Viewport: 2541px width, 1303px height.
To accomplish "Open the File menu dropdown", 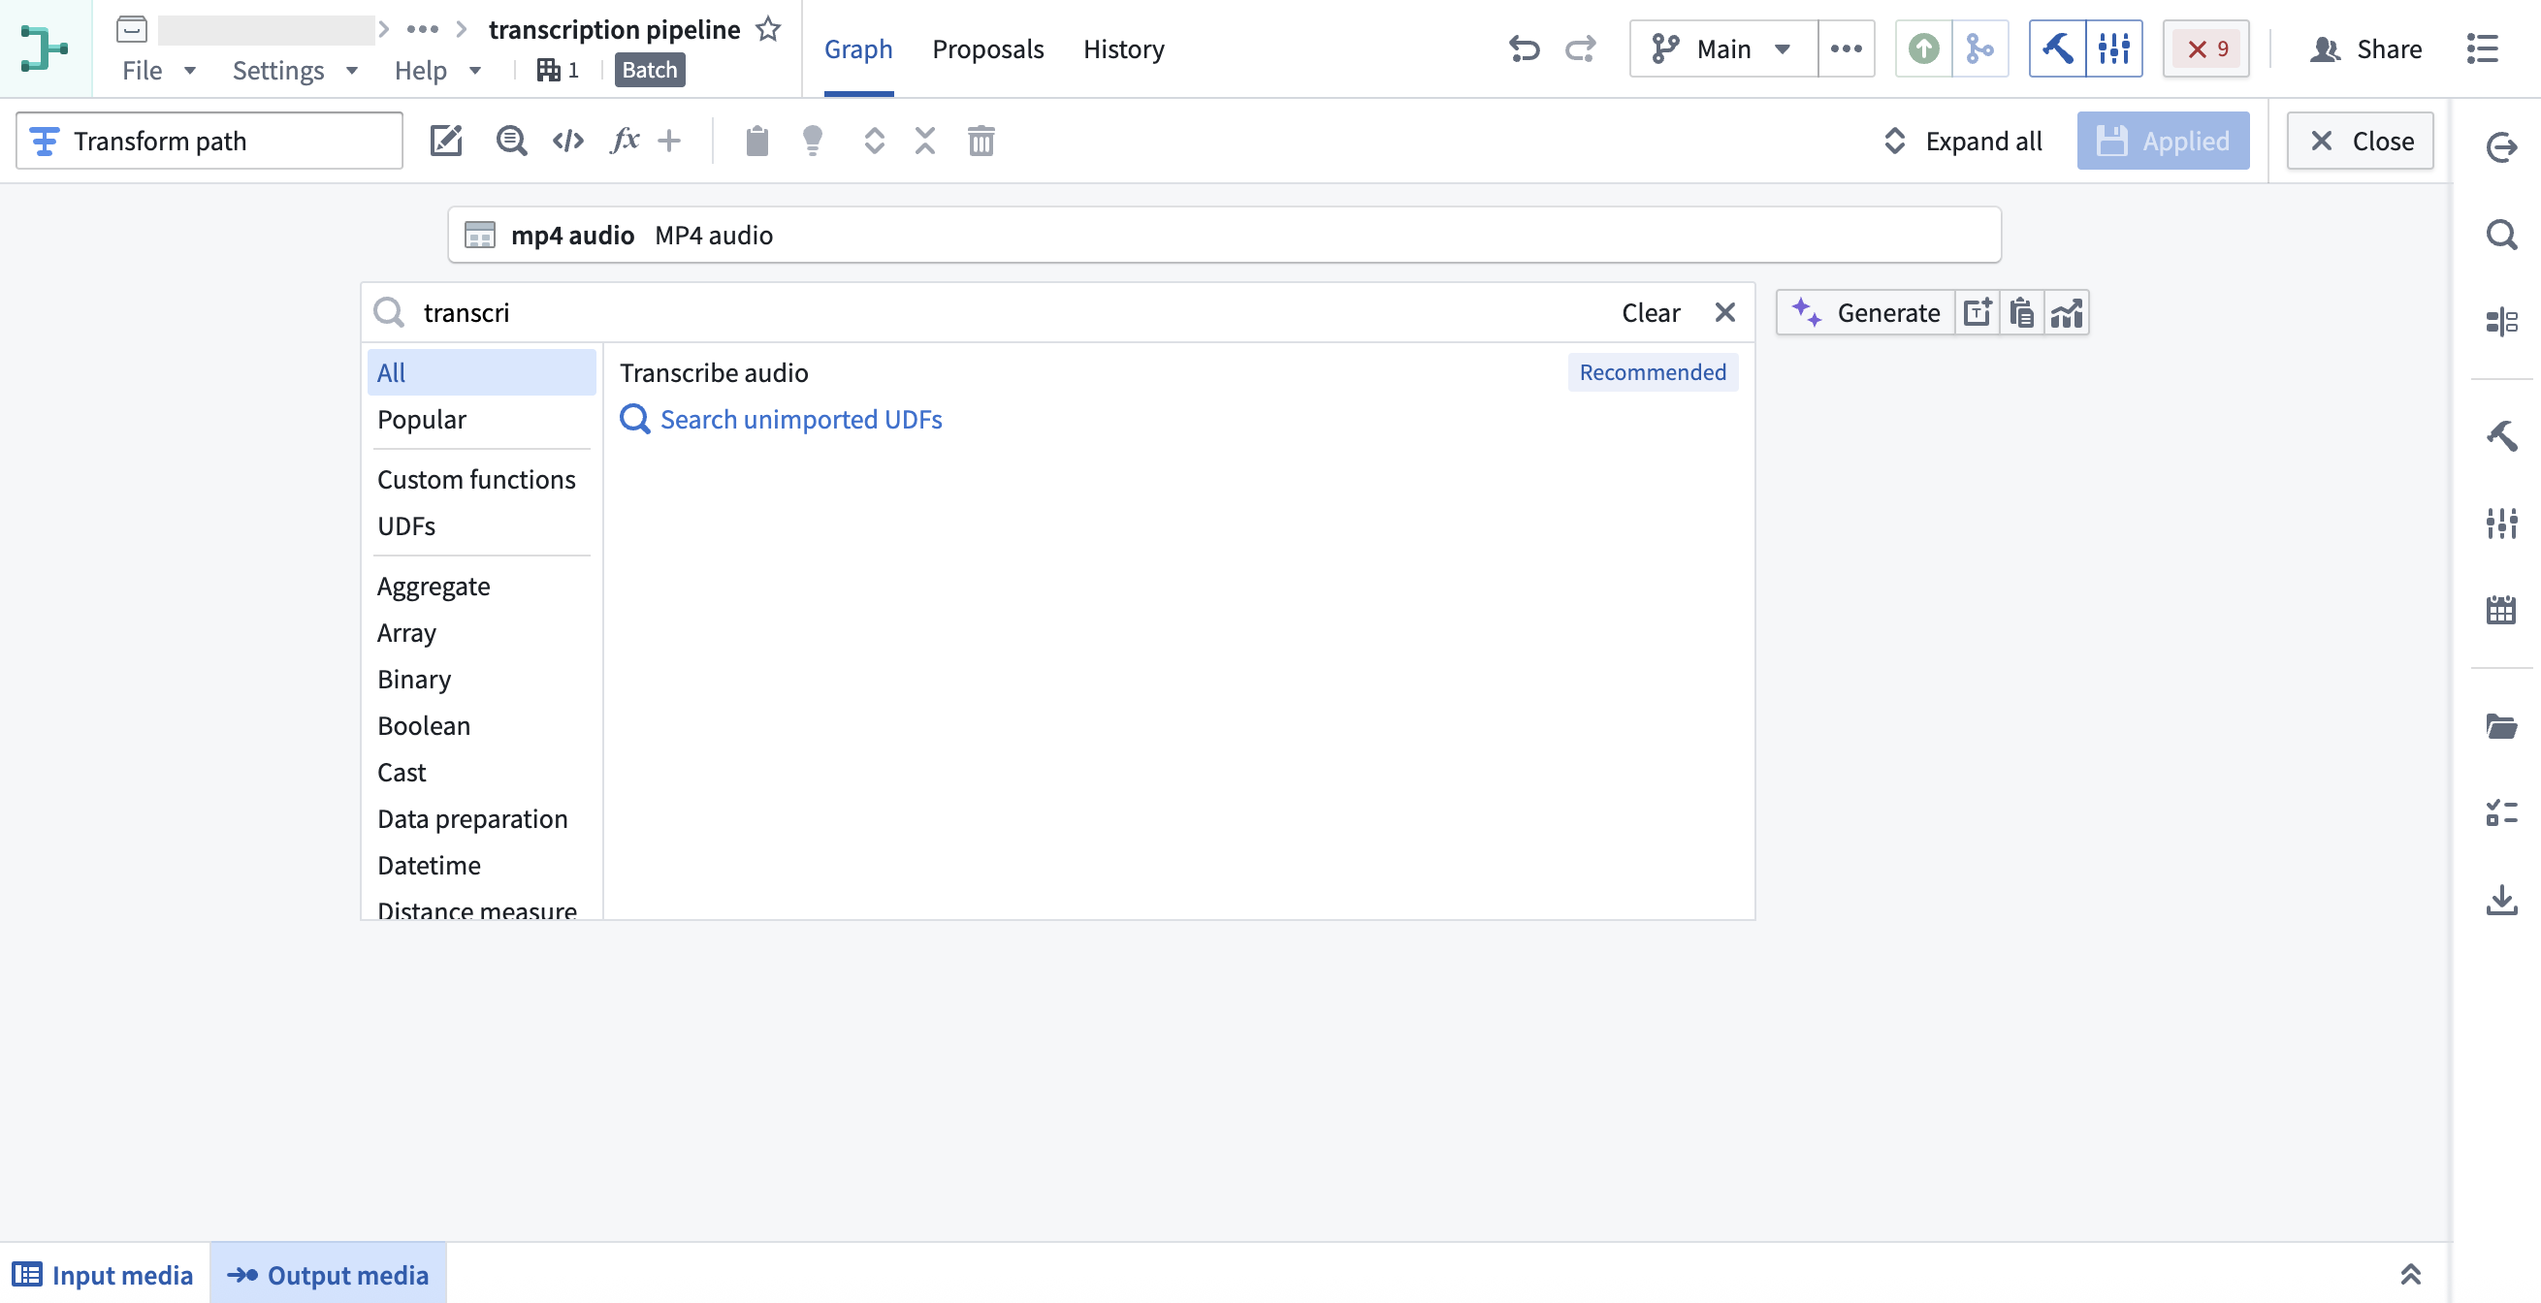I will click(x=159, y=70).
